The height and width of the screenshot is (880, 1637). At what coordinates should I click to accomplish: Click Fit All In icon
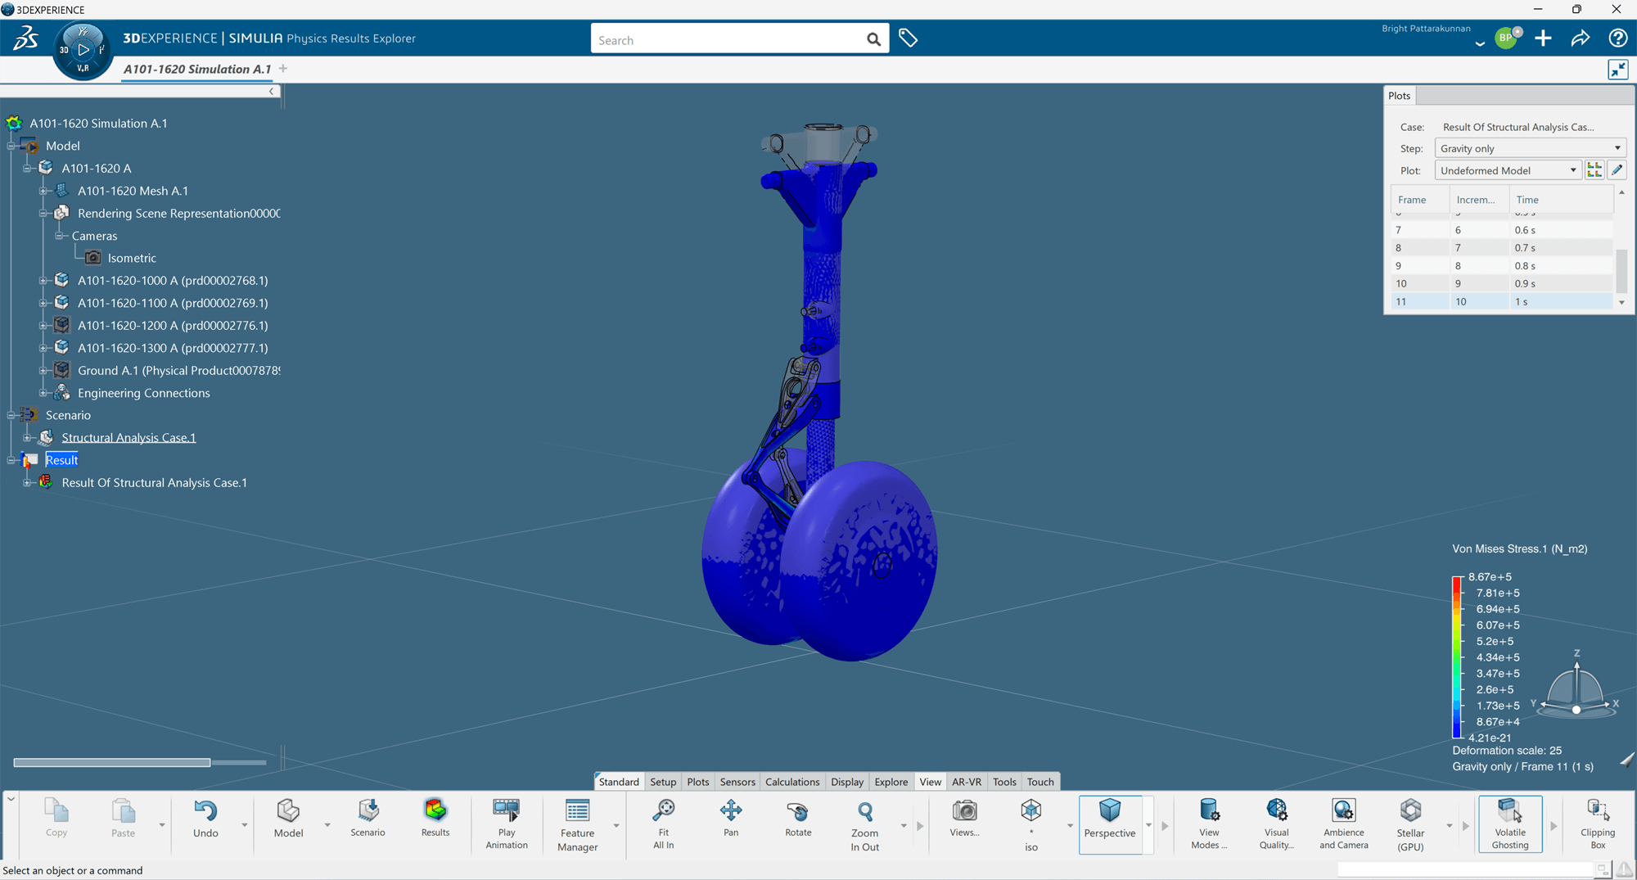point(664,810)
